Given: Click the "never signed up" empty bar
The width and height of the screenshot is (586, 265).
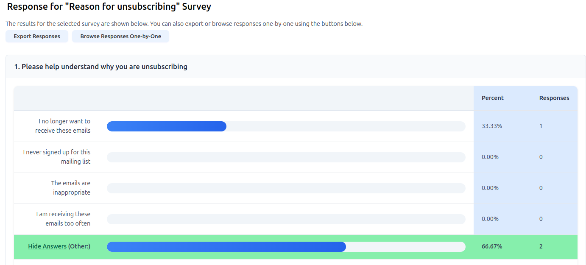Looking at the screenshot, I should (x=286, y=157).
